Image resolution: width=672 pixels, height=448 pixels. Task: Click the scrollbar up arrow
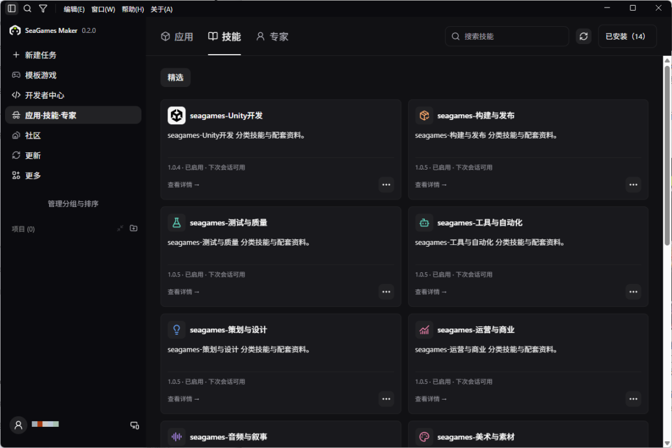pos(667,60)
